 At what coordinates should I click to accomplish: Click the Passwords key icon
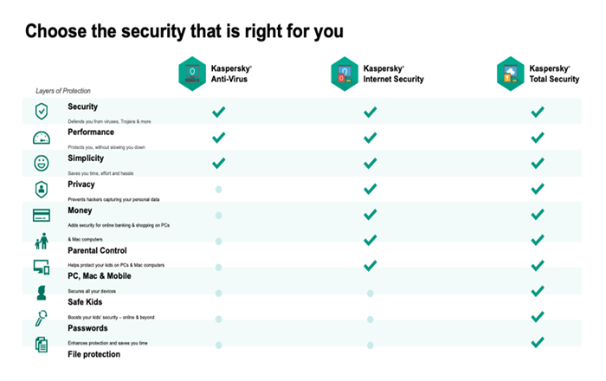pyautogui.click(x=41, y=319)
